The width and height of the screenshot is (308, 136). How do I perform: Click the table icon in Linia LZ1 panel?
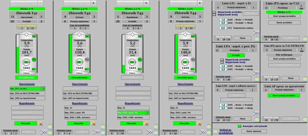point(257,39)
